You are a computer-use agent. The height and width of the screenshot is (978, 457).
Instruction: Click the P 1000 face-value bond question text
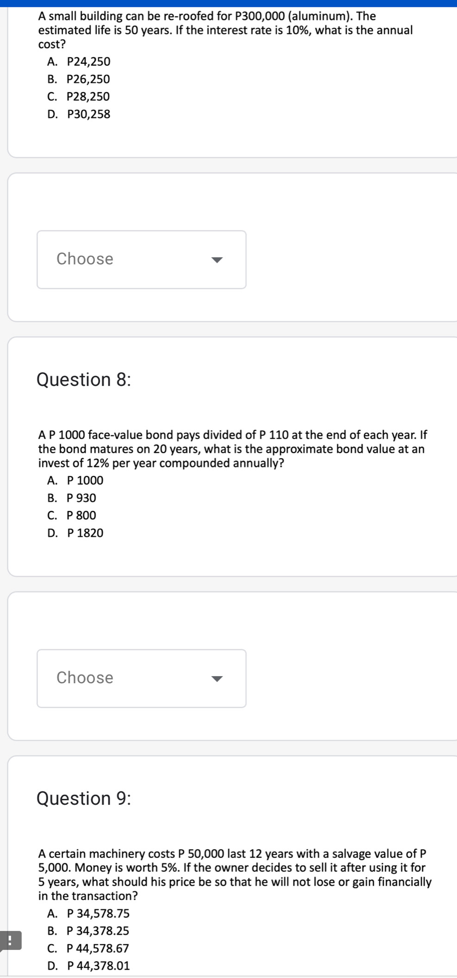coord(233,449)
